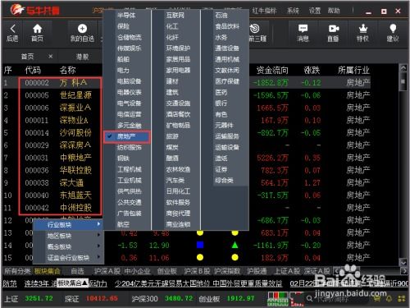The width and height of the screenshot is (410, 308).
Task: Open the 创业板 bottom tab
Action: [x=166, y=271]
